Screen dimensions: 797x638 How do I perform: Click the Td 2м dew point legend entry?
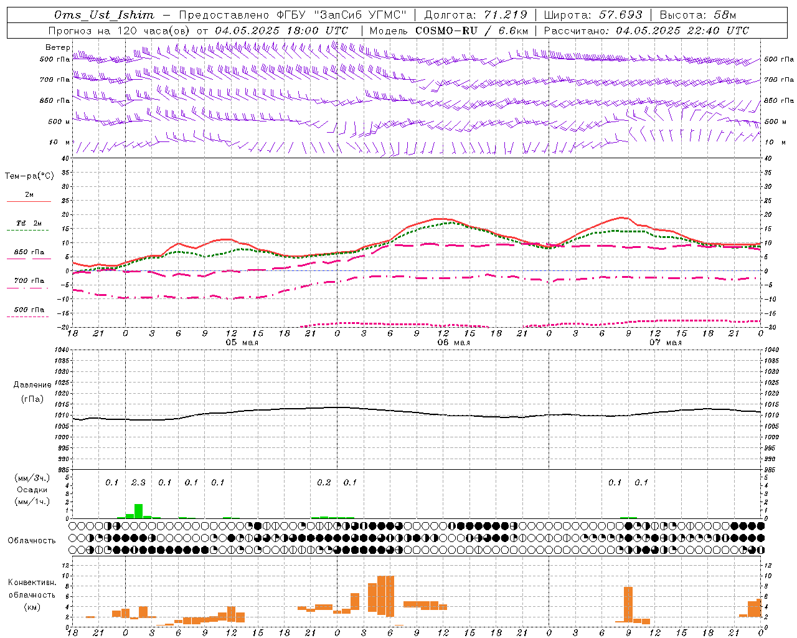tap(29, 223)
